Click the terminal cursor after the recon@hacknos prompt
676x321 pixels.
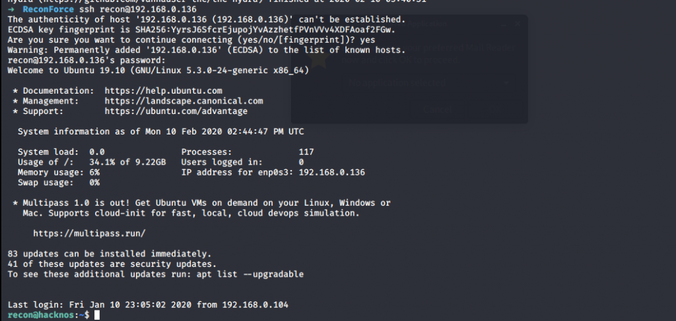97,316
